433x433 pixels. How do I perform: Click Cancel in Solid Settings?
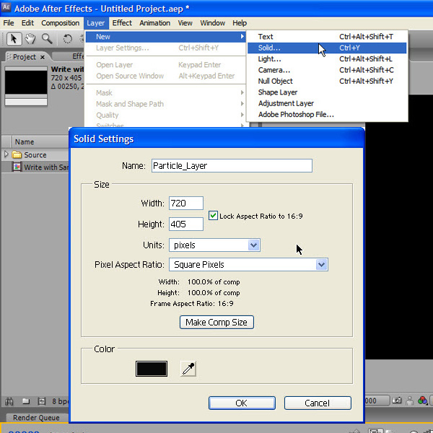[318, 403]
